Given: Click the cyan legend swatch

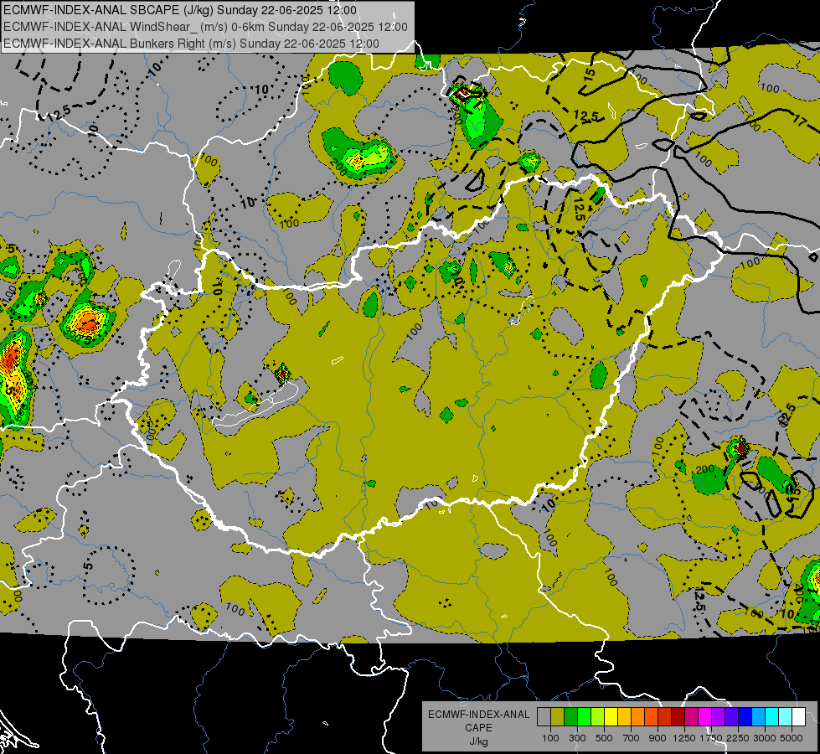Looking at the screenshot, I should coord(772,716).
